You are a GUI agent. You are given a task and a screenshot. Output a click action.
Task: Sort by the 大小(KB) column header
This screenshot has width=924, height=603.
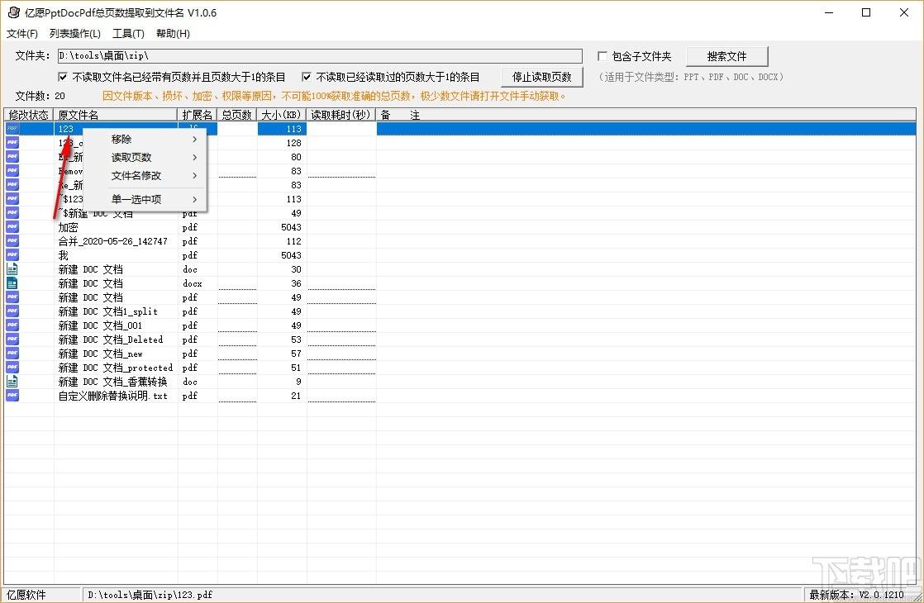click(282, 115)
